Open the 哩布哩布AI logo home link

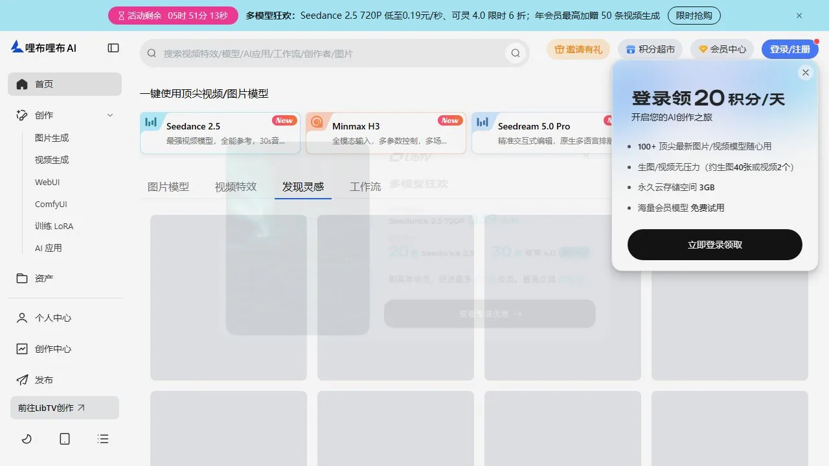43,48
